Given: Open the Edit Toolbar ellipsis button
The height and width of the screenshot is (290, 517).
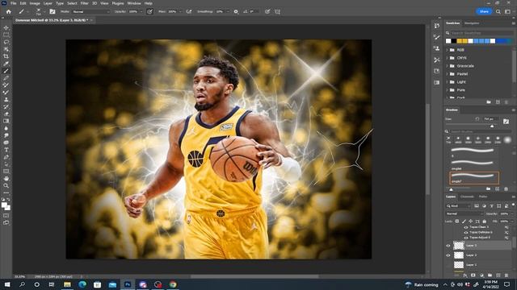Looking at the screenshot, I should click(x=6, y=193).
